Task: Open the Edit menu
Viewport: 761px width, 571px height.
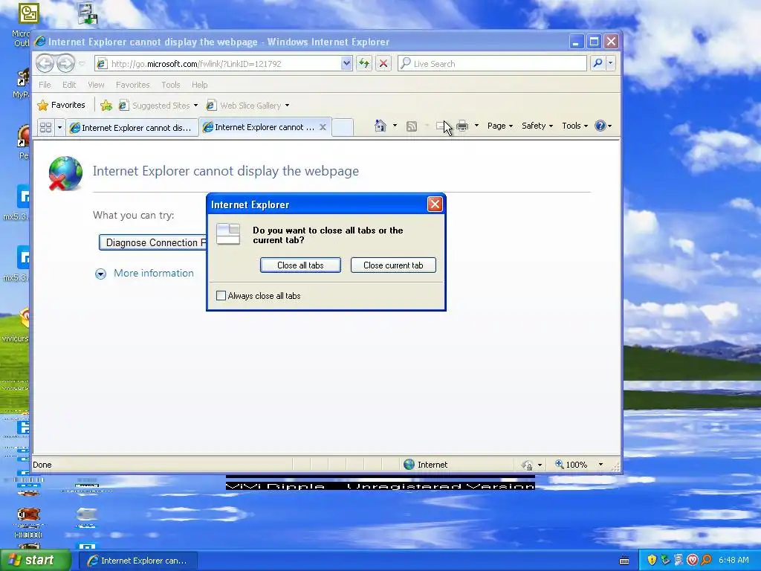Action: pyautogui.click(x=69, y=85)
